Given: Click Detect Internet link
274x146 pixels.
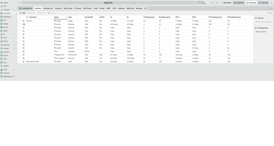Looking at the screenshot, I should [261, 32].
